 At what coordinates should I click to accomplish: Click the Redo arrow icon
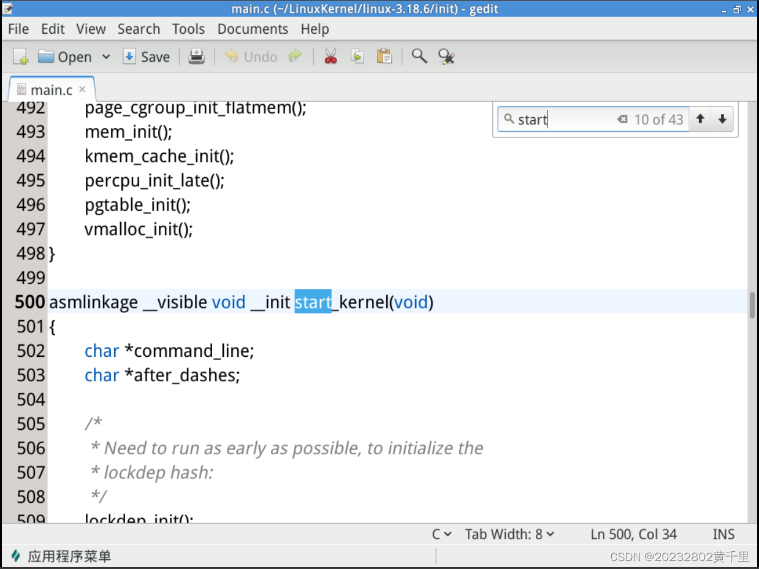pyautogui.click(x=296, y=57)
